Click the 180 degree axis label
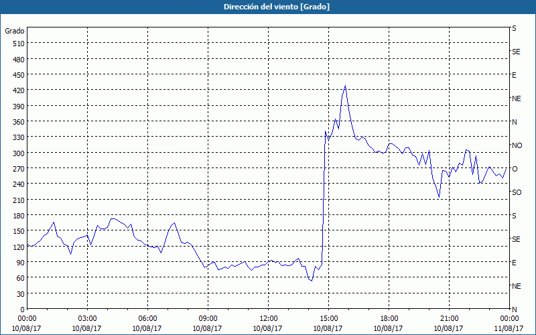This screenshot has width=536, height=335. tap(19, 216)
